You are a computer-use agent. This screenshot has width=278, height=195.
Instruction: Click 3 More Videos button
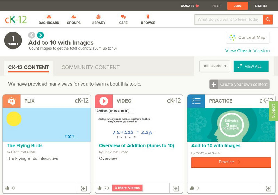coord(127,188)
